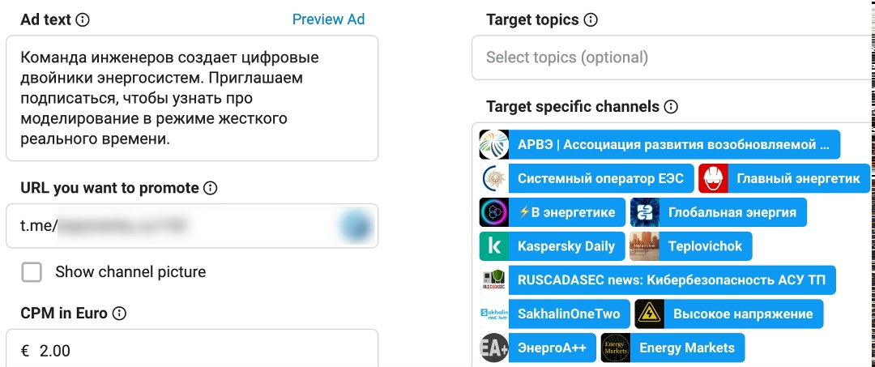The image size is (875, 367).
Task: Click the ЭнергоА++ channel avatar
Action: click(493, 348)
